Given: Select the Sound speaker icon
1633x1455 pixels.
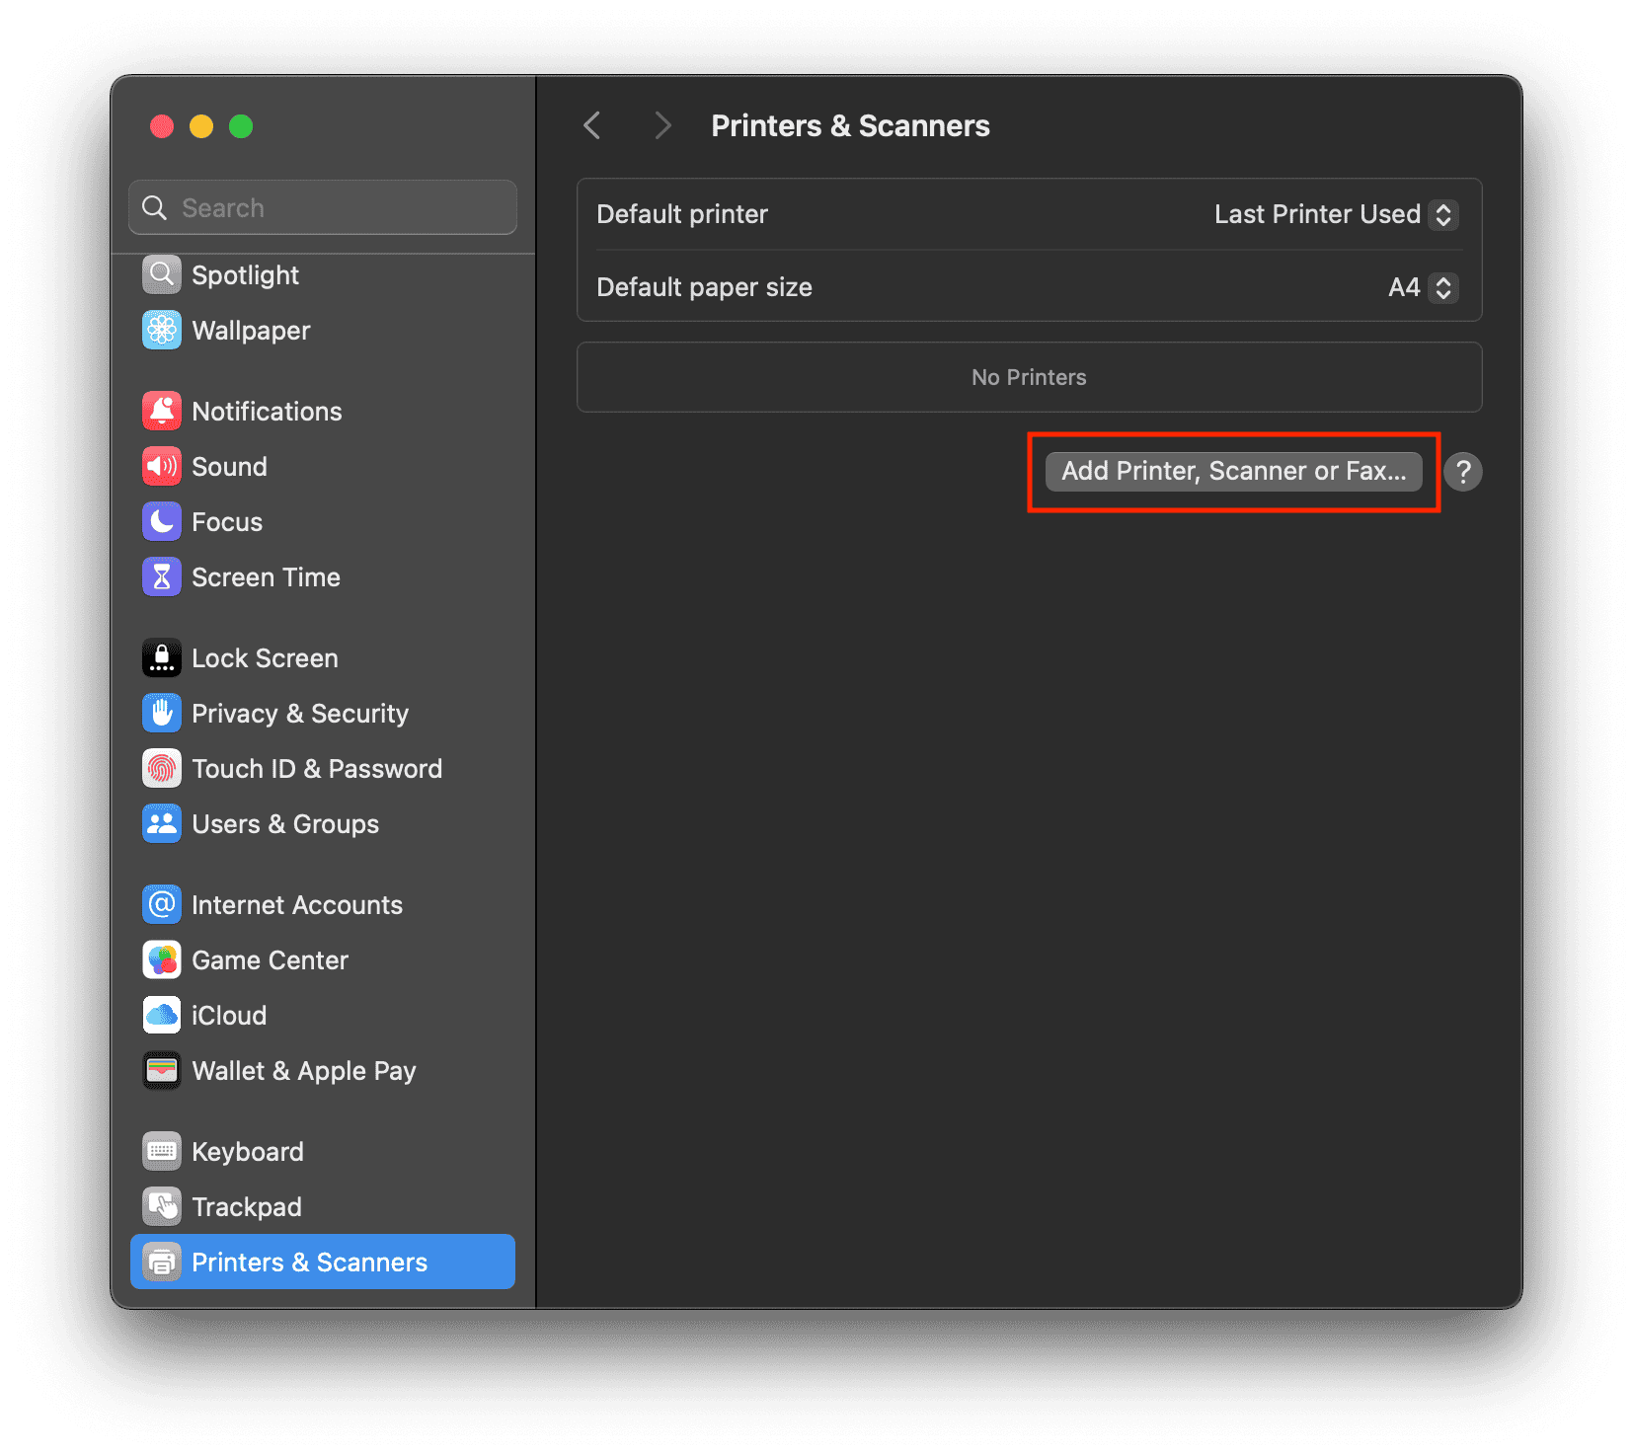Looking at the screenshot, I should (162, 467).
